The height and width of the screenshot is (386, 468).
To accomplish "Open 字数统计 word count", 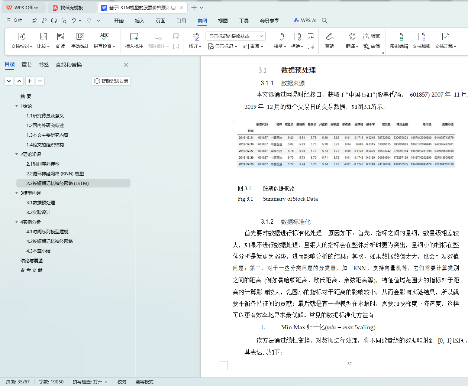I will [x=80, y=41].
